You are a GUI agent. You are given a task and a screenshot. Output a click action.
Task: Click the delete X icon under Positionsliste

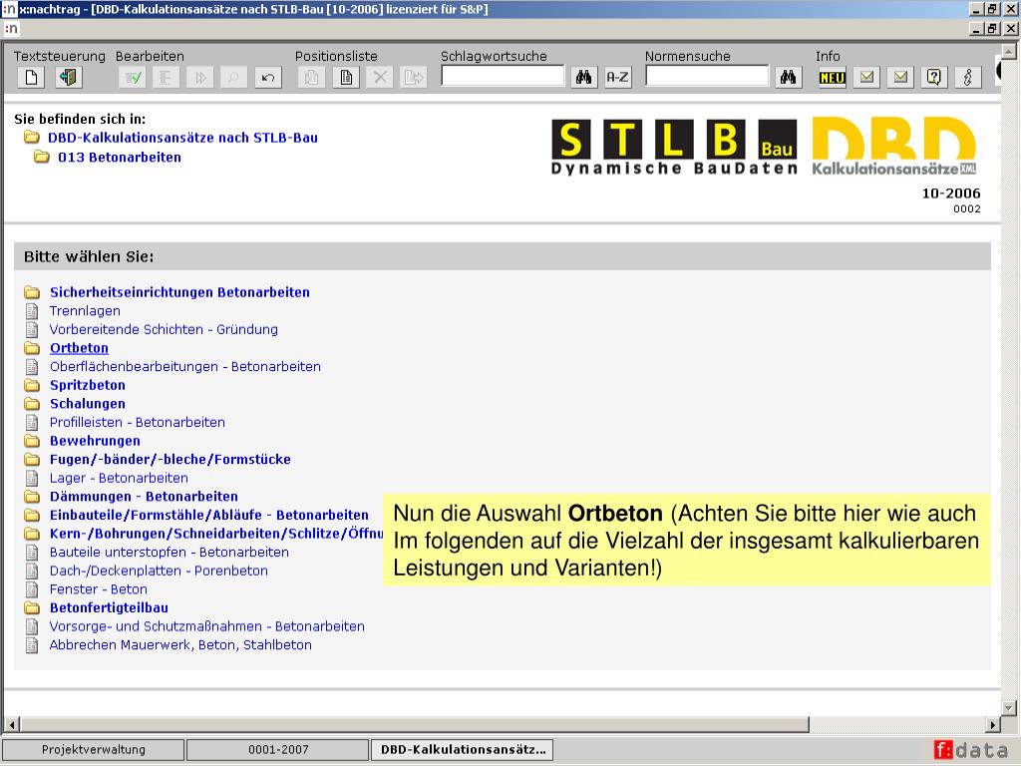(x=380, y=78)
